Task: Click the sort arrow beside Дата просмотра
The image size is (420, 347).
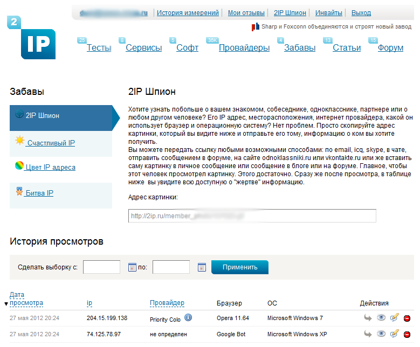Action: coord(6,304)
